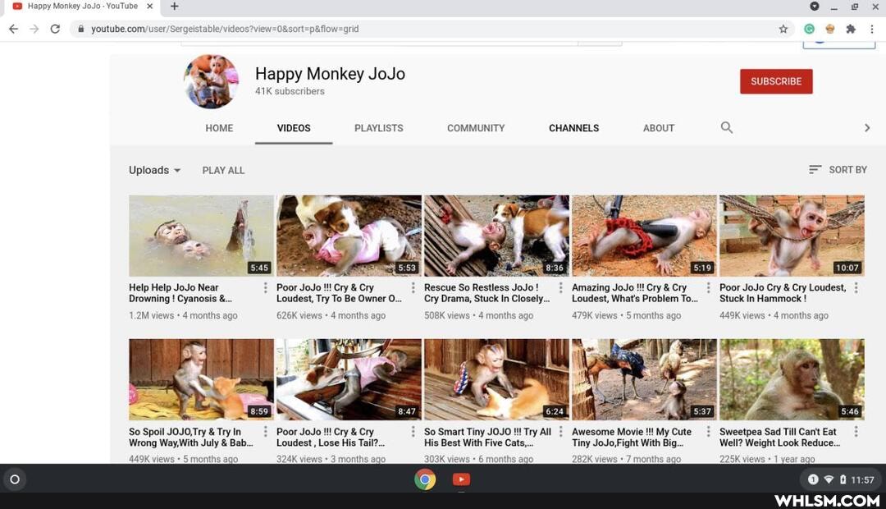Subscribe with the red SUBSCRIBE button
Viewport: 886px width, 509px height.
click(x=776, y=81)
